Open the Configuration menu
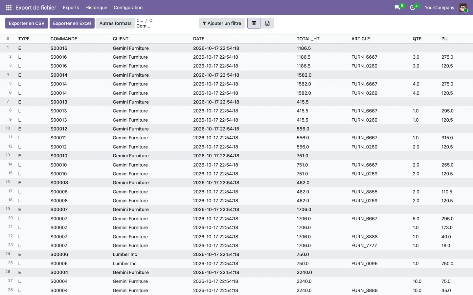Screen dimensions: 473x295 point(128,8)
